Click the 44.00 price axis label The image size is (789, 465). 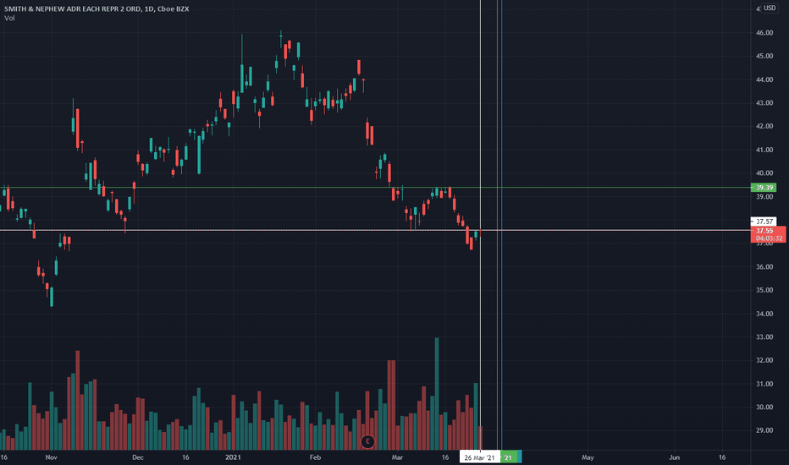point(764,79)
